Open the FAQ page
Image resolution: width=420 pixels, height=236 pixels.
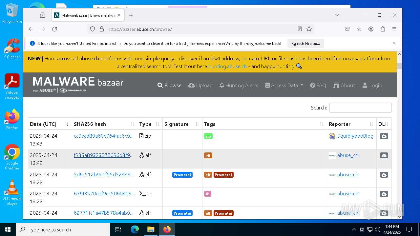tap(318, 85)
